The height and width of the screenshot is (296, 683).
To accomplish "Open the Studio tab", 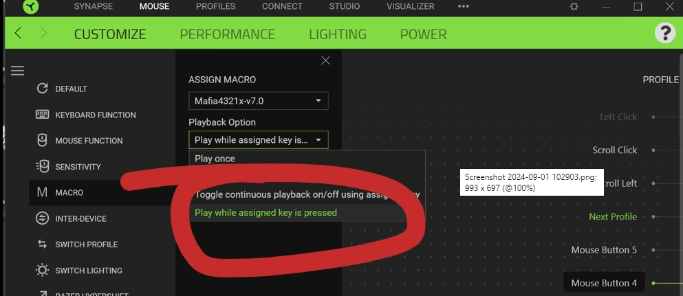I will click(345, 6).
